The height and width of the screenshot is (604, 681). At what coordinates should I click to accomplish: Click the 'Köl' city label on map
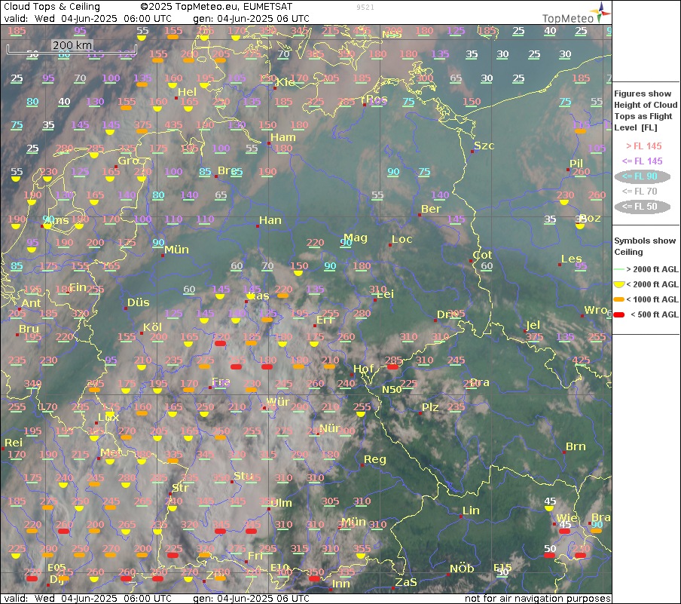152,327
